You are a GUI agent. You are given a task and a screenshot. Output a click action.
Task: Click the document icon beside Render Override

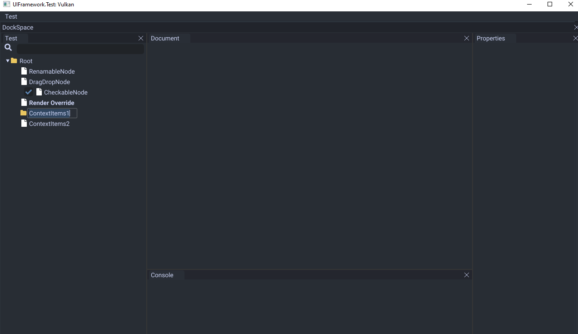click(24, 102)
